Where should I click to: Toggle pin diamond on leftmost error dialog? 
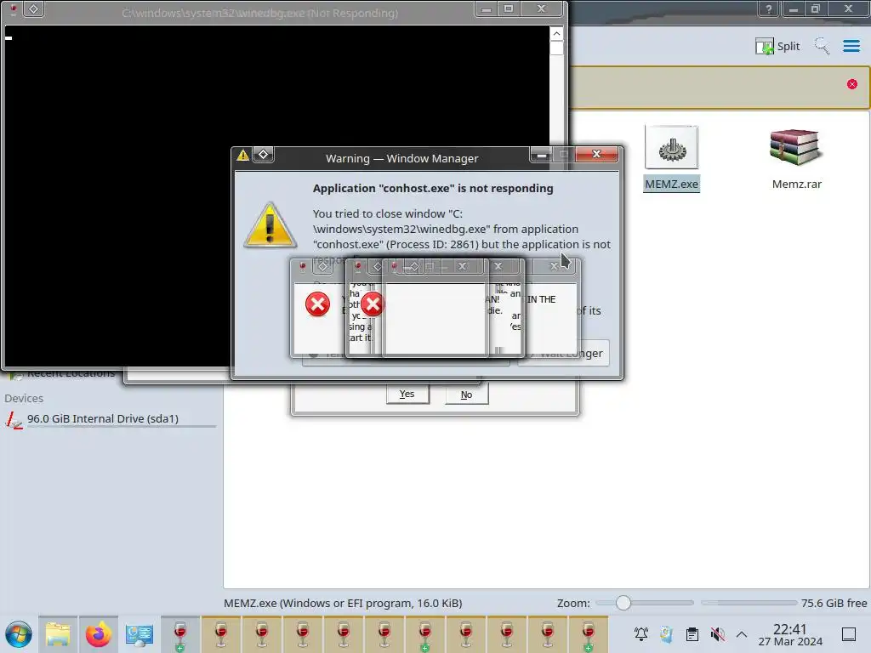[322, 266]
